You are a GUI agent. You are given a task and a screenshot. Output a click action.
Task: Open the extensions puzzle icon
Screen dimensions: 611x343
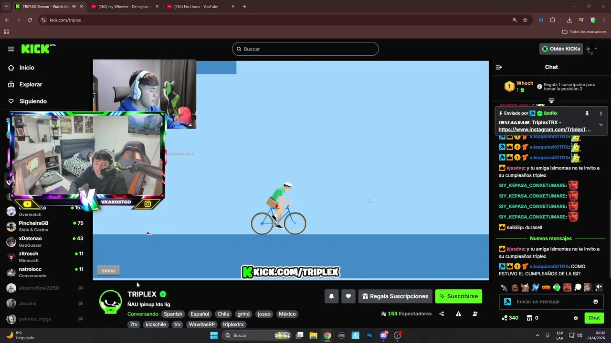(x=553, y=20)
